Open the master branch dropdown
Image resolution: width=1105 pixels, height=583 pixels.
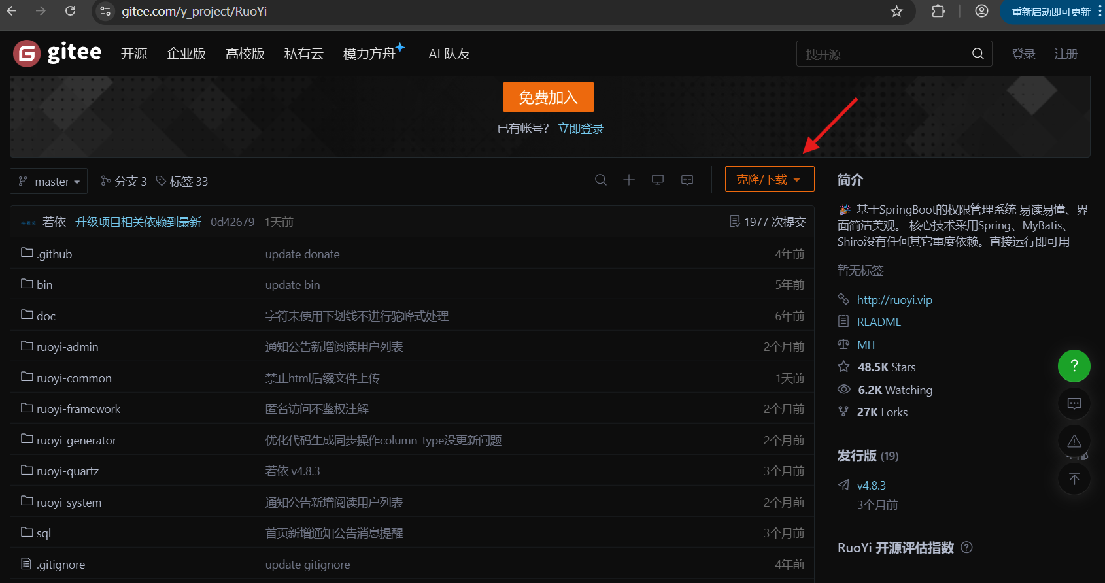pos(49,181)
